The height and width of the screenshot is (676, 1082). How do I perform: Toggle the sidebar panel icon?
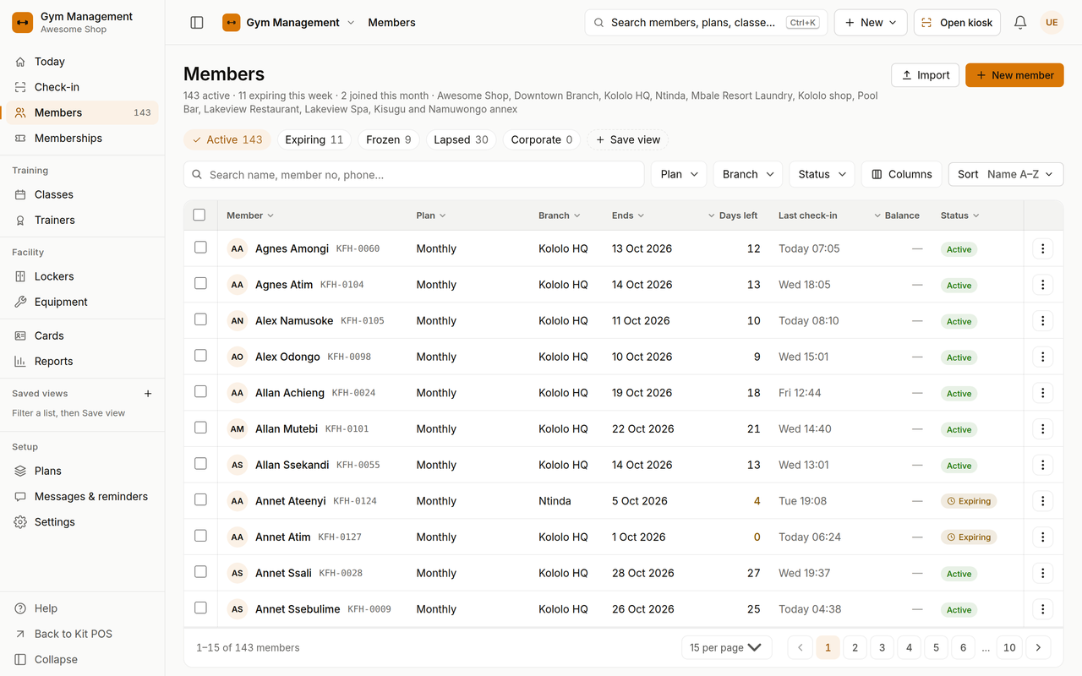tap(197, 23)
